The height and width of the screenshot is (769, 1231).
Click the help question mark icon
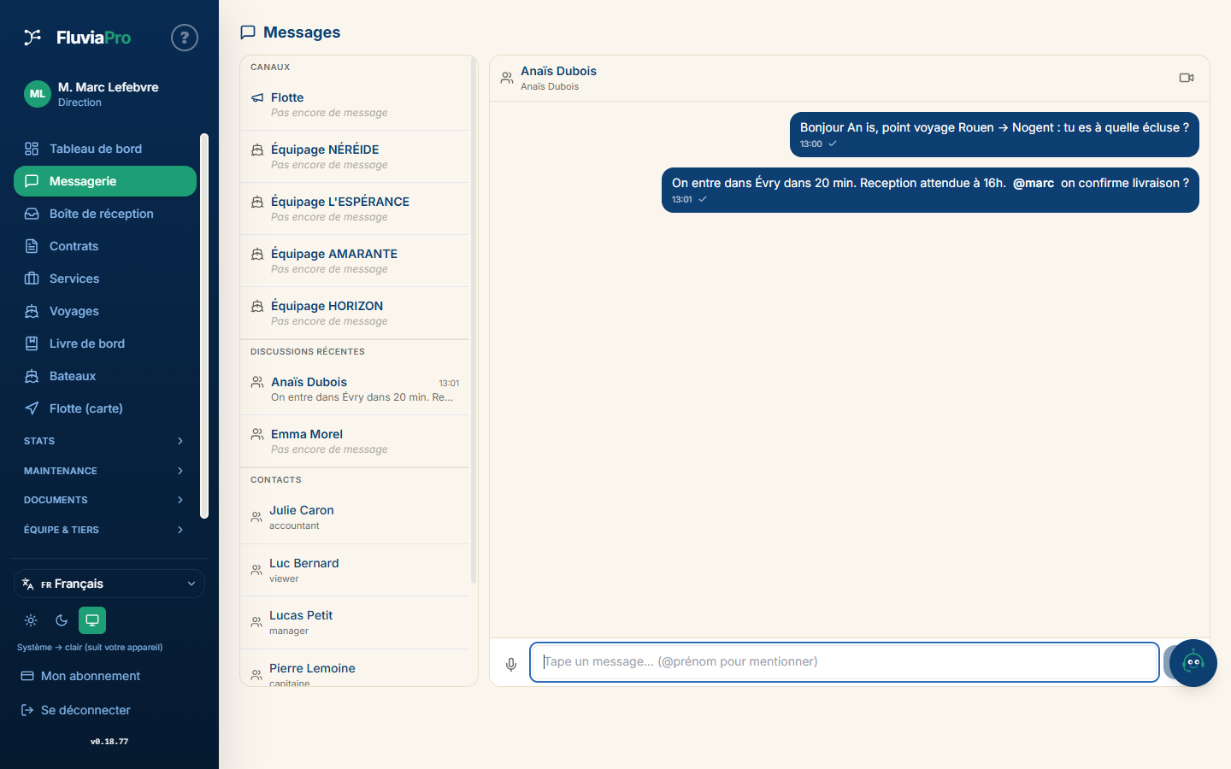tap(185, 38)
